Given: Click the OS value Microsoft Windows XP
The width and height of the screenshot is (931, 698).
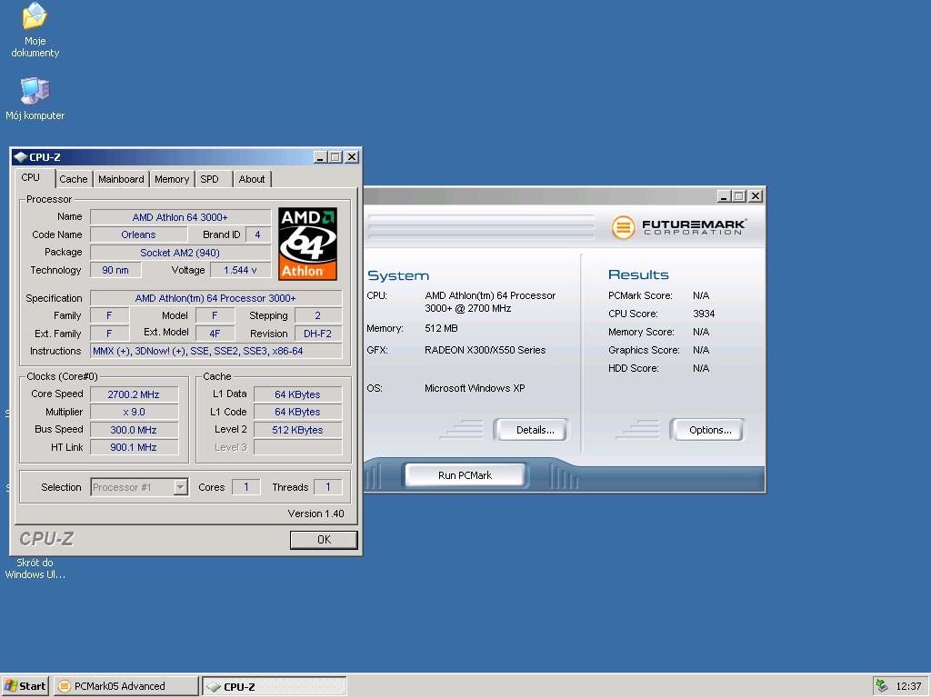Looking at the screenshot, I should [x=475, y=387].
